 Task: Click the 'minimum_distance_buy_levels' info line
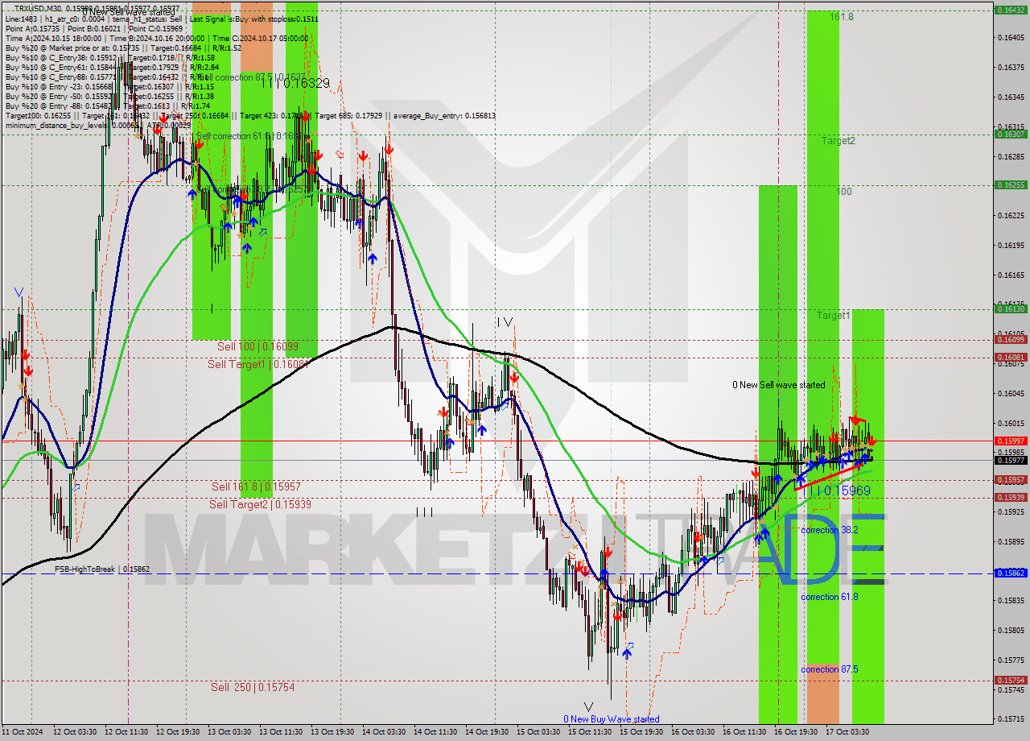click(98, 125)
